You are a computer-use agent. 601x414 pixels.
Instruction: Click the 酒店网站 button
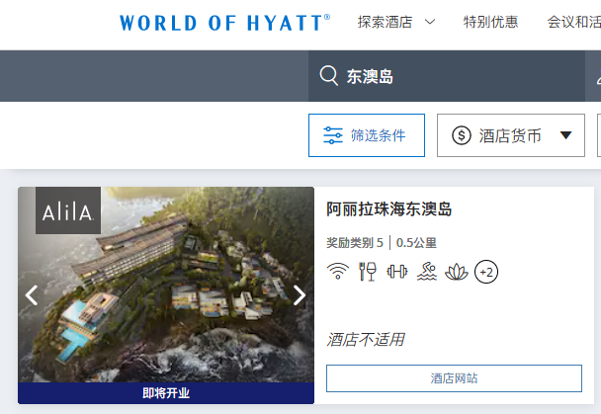pos(454,378)
